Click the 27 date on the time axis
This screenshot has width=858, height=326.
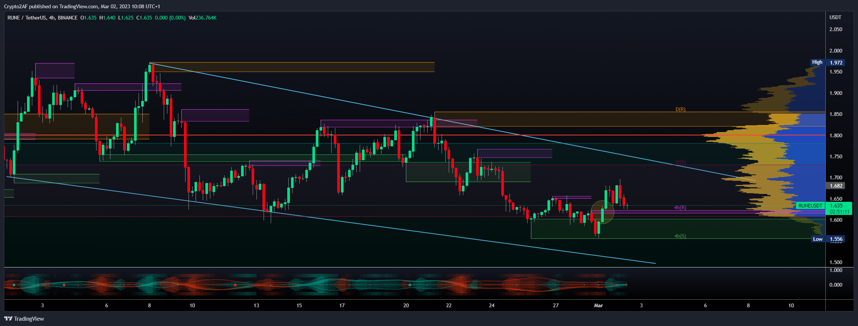(556, 305)
